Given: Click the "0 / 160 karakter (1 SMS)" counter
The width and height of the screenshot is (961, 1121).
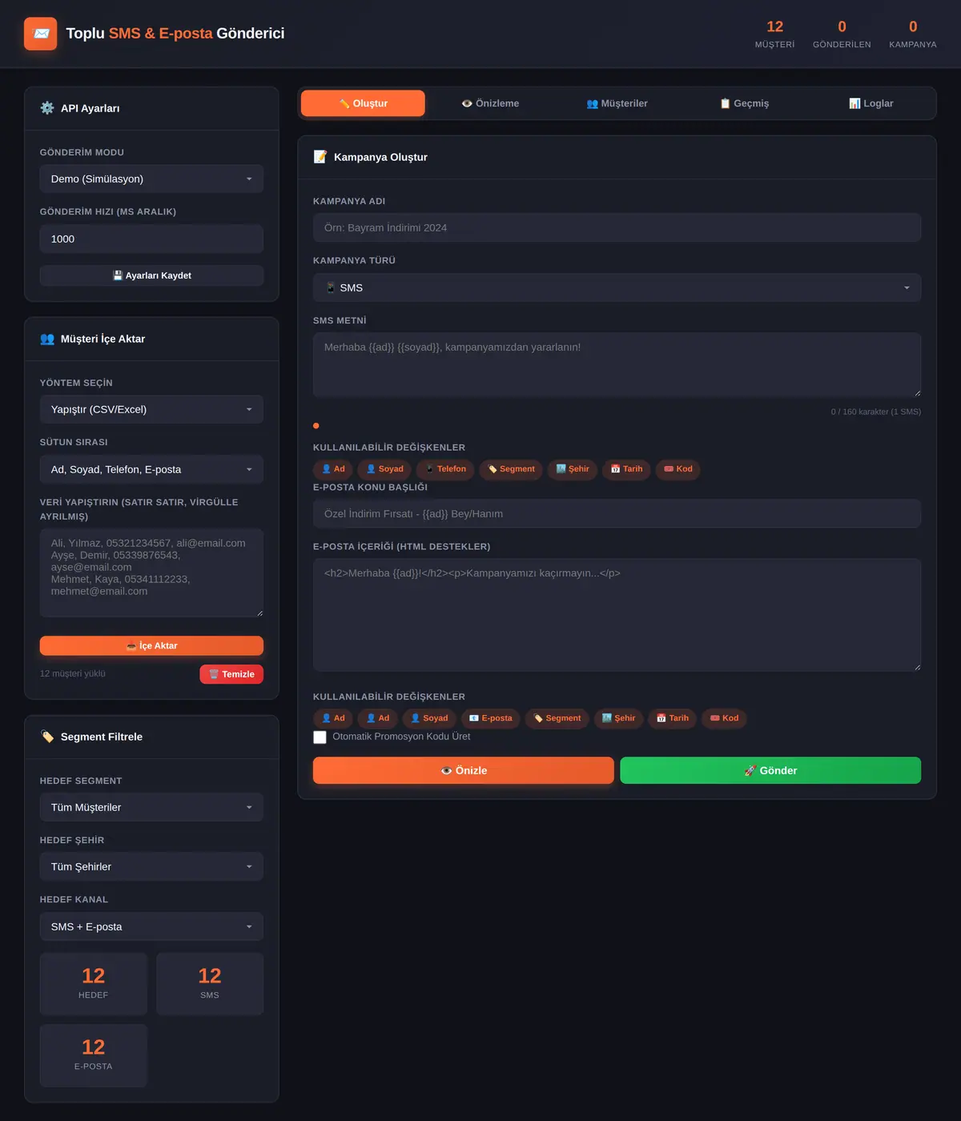Looking at the screenshot, I should click(x=875, y=412).
